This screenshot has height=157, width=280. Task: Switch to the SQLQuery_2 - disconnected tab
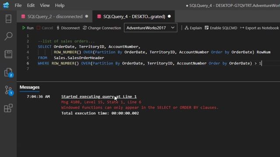click(55, 17)
